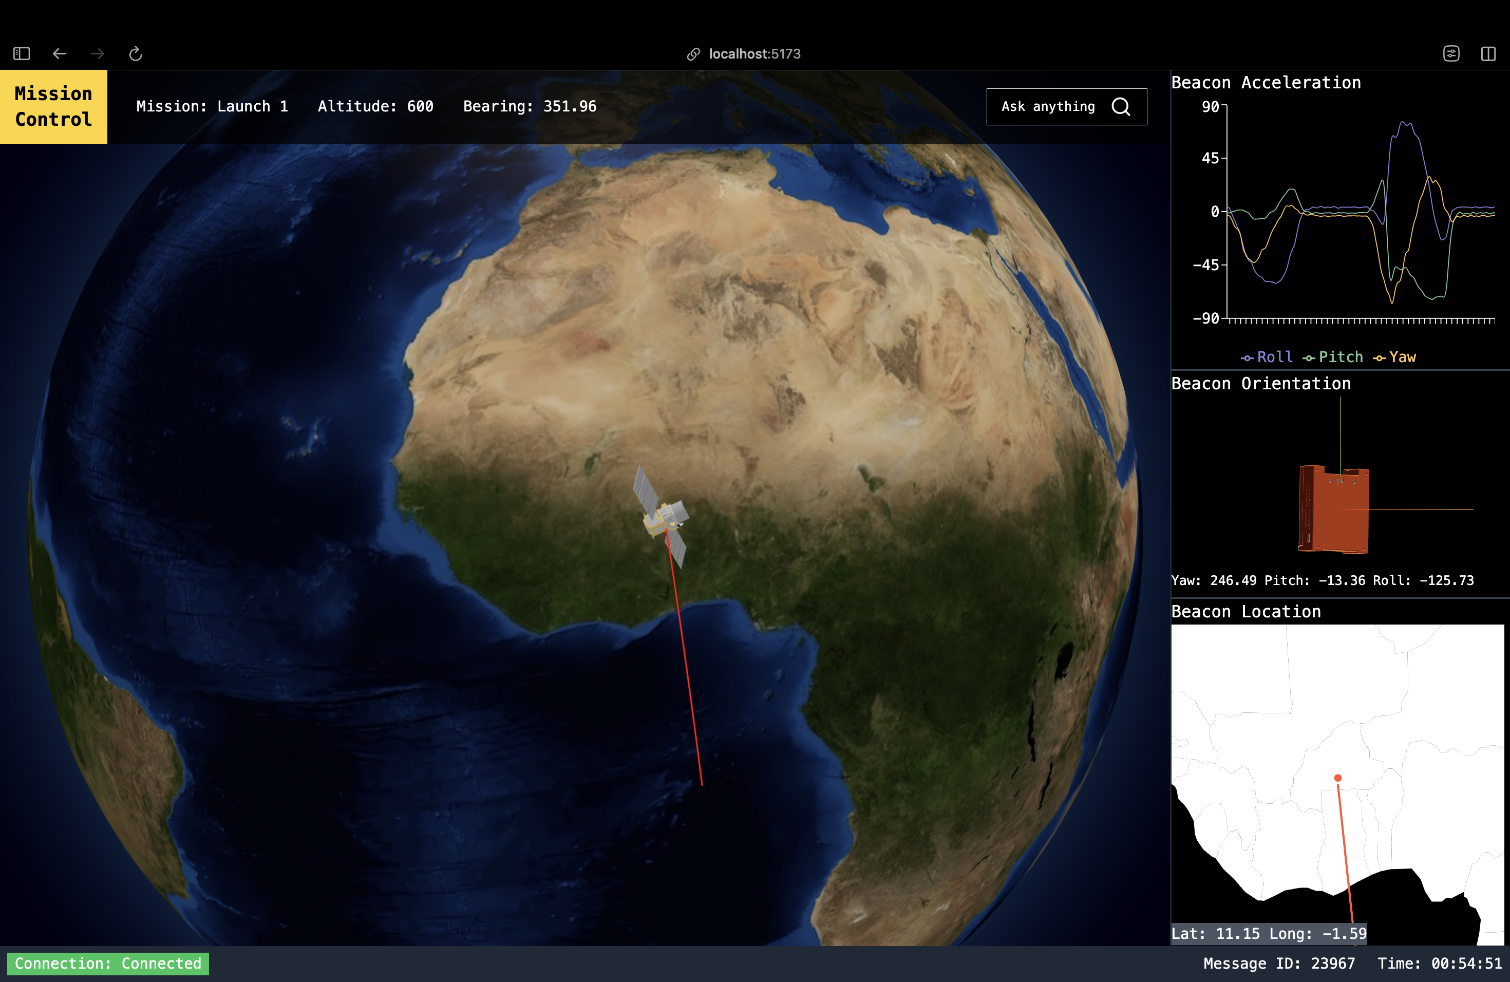Click the Roll: -125.73 value
The image size is (1510, 982).
click(x=1423, y=580)
